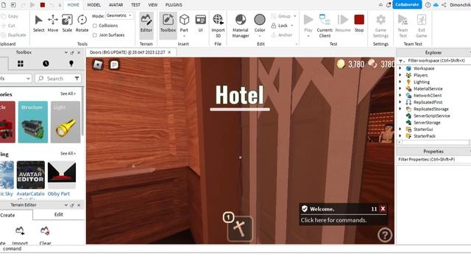471x265 pixels.
Task: Select the Obby Part toolbox item
Action: point(62,178)
